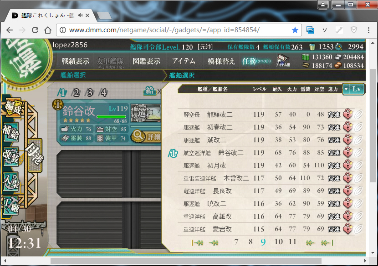The height and width of the screenshot is (266, 378).
Task: Go to browser home page
Action: (x=48, y=30)
